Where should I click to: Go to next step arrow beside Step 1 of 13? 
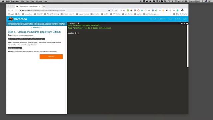42,27
